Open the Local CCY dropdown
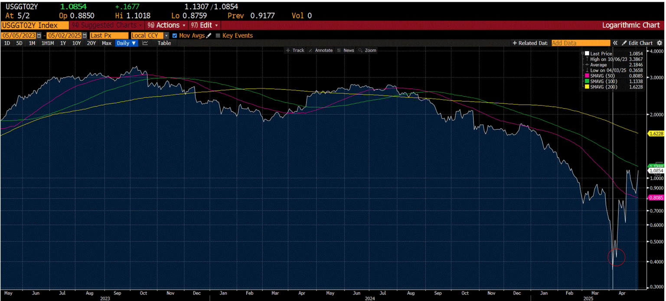 166,36
